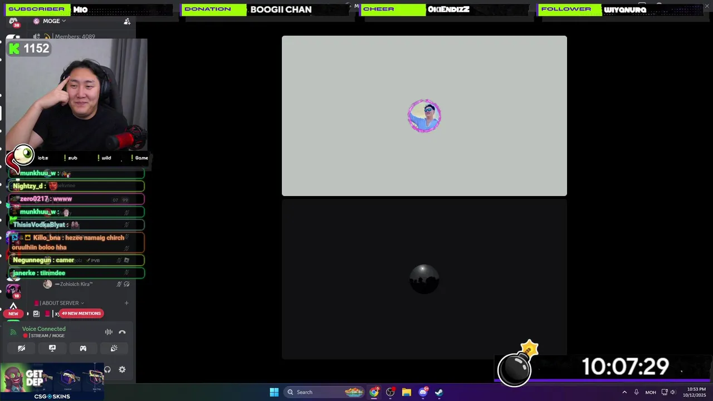713x401 pixels.
Task: Click the !sub command label
Action: 71,158
